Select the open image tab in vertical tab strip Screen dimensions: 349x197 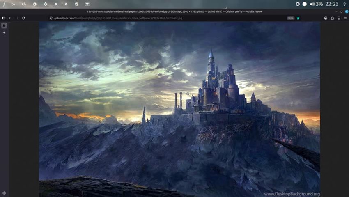click(4, 25)
